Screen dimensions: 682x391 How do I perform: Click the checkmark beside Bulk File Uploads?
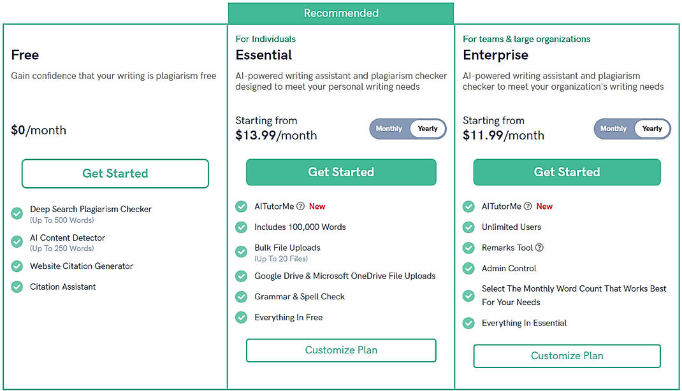tap(241, 252)
